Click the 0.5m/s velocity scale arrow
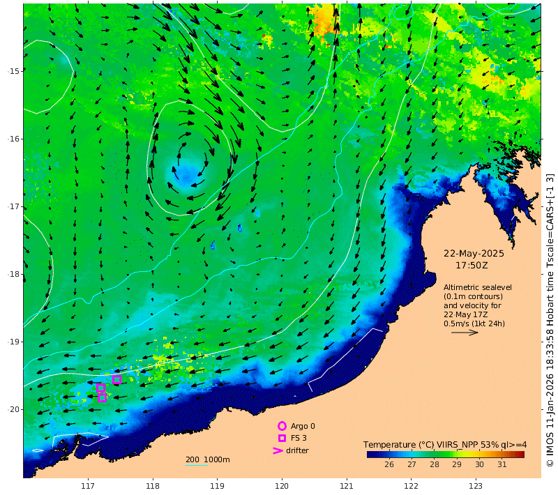 465,333
